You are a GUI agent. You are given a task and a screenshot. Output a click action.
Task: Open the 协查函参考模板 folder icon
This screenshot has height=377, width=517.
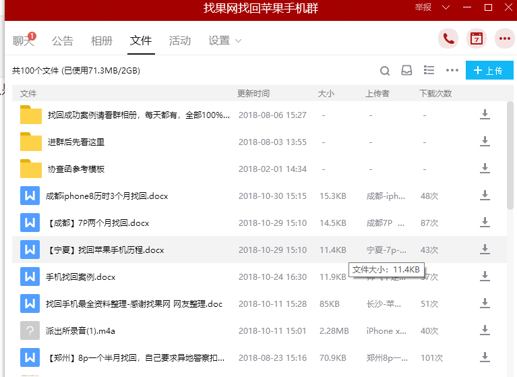click(x=30, y=169)
